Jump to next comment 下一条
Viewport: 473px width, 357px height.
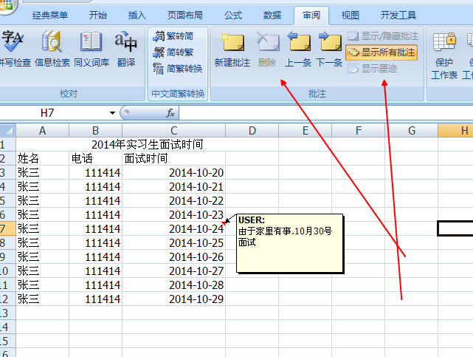(x=329, y=49)
